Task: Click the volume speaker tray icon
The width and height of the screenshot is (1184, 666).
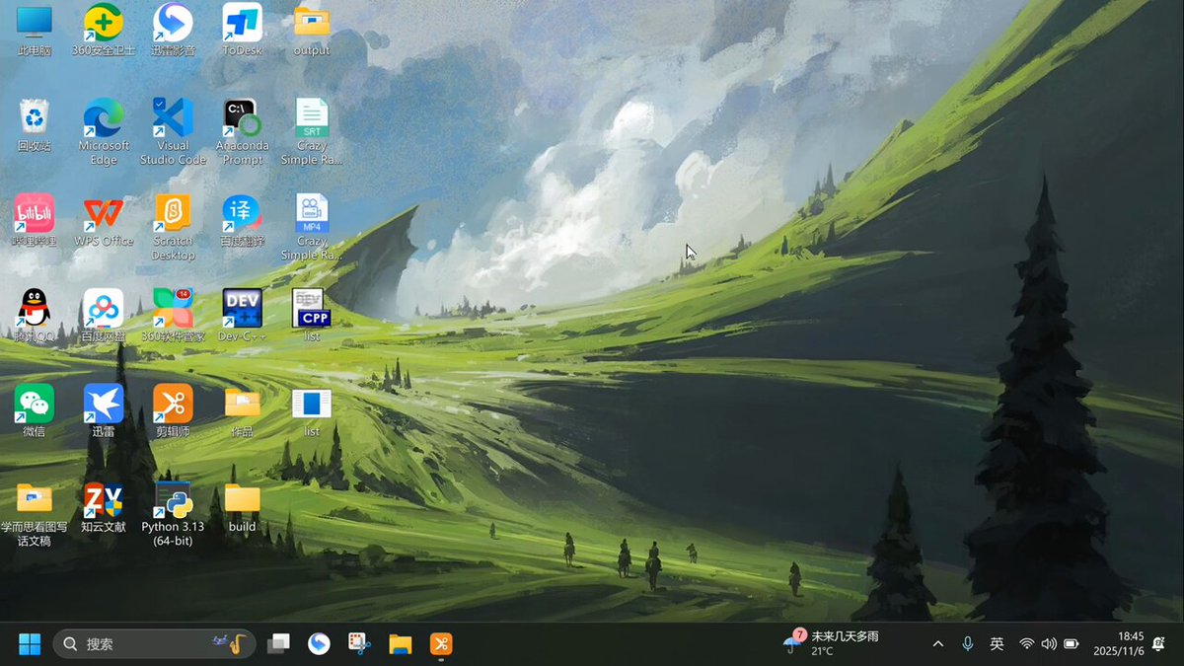Action: tap(1049, 644)
